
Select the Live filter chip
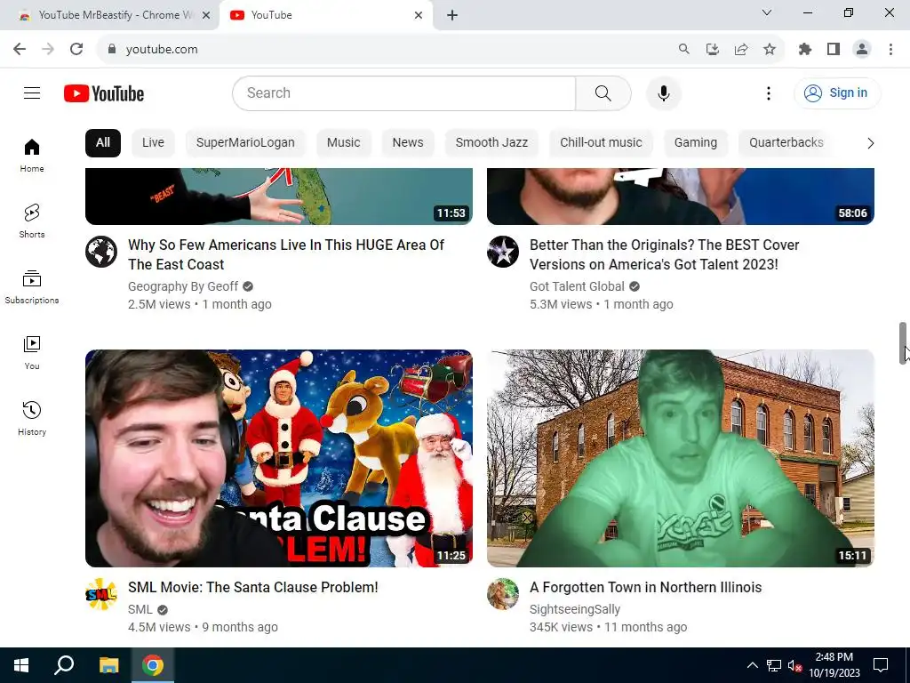(153, 143)
